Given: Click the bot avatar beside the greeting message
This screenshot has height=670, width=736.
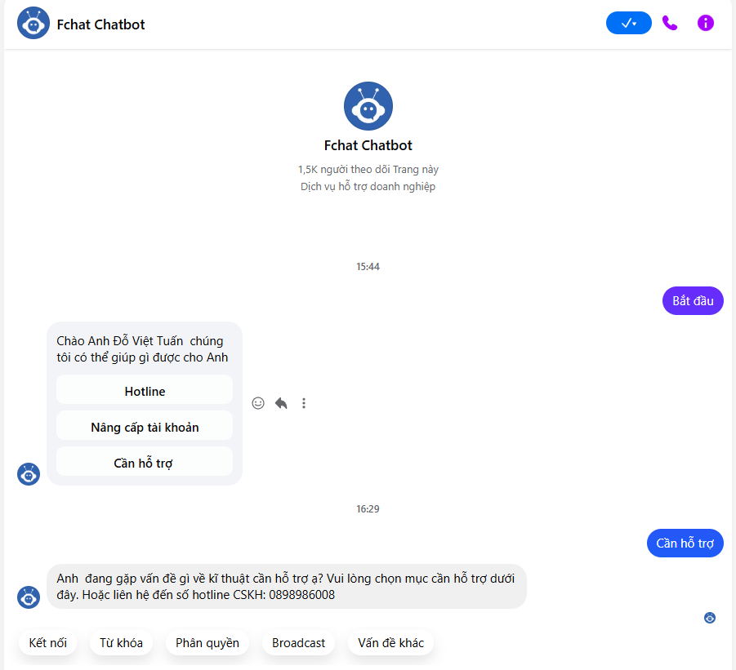Looking at the screenshot, I should pyautogui.click(x=29, y=474).
